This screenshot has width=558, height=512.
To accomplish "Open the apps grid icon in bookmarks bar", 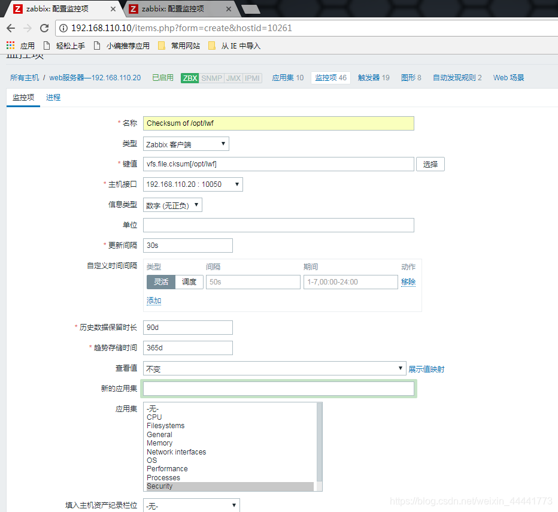I will [x=10, y=46].
